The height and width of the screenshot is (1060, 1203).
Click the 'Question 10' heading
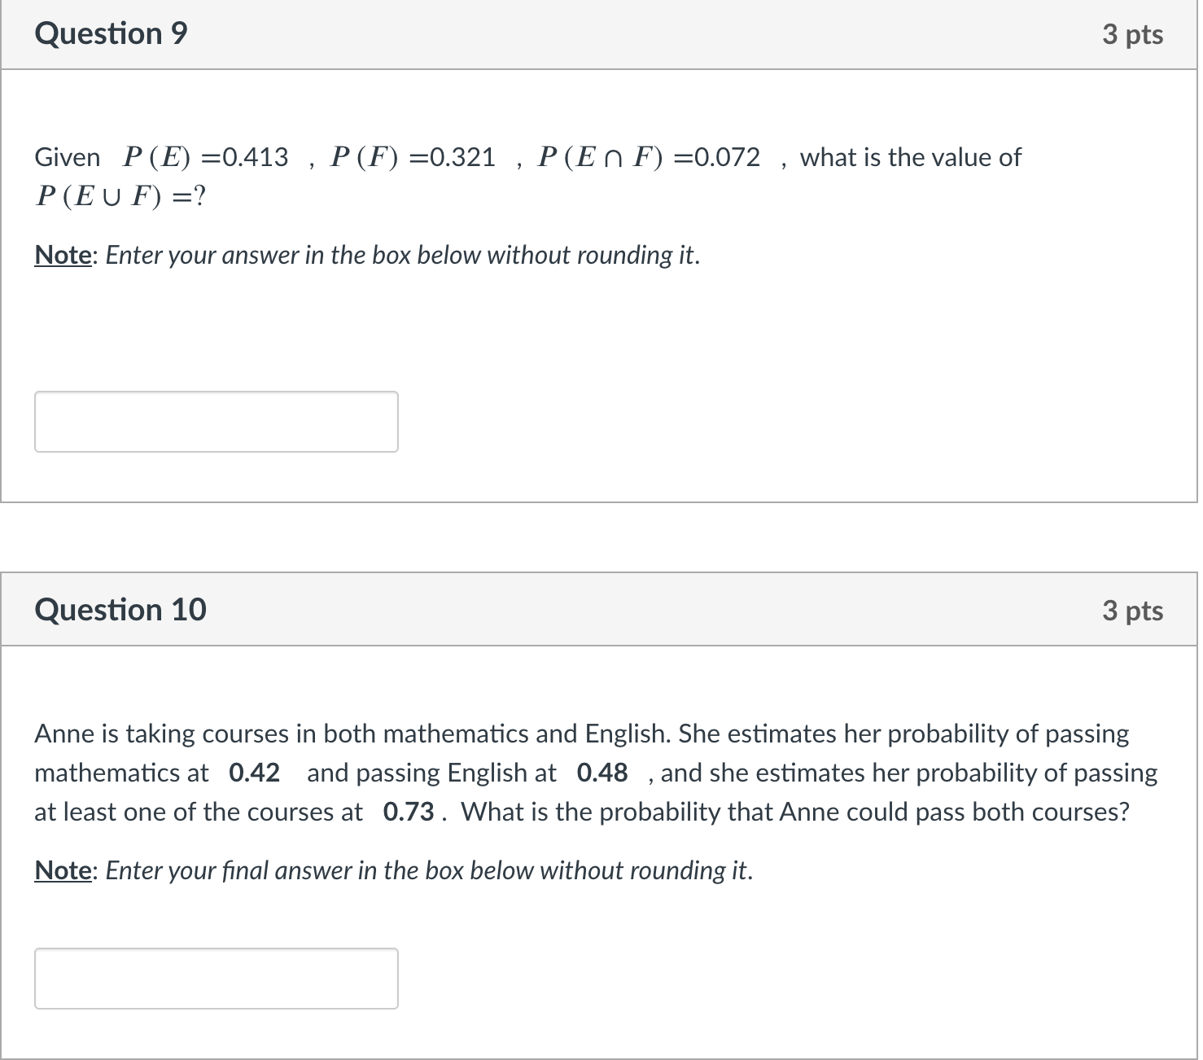click(120, 610)
